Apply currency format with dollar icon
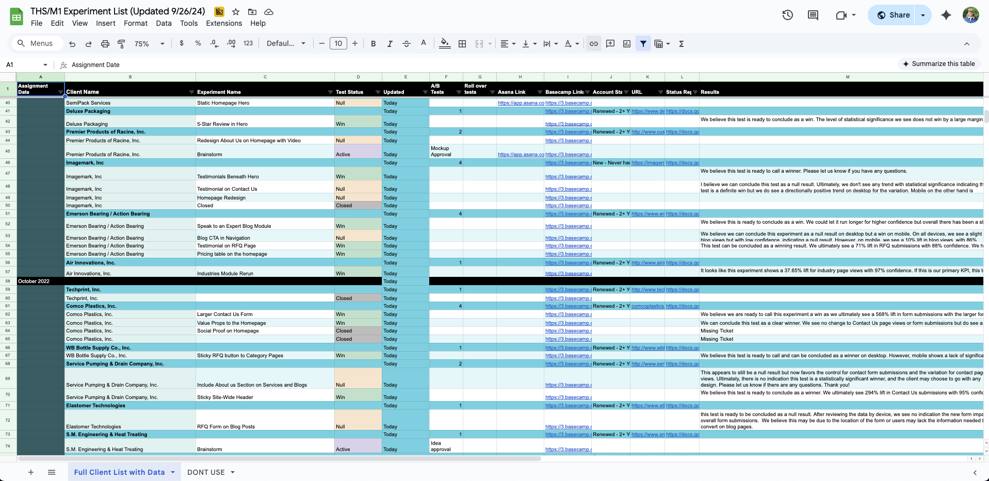Image resolution: width=989 pixels, height=481 pixels. coord(182,43)
